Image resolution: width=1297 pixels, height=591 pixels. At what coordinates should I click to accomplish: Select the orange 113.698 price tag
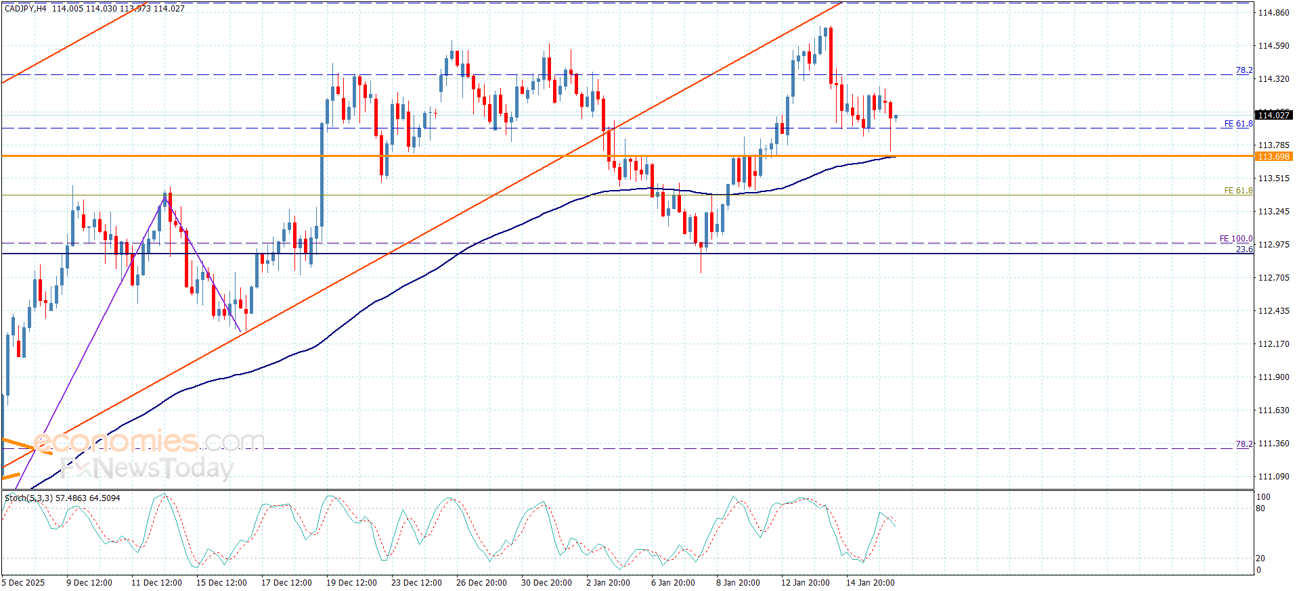pyautogui.click(x=1273, y=157)
